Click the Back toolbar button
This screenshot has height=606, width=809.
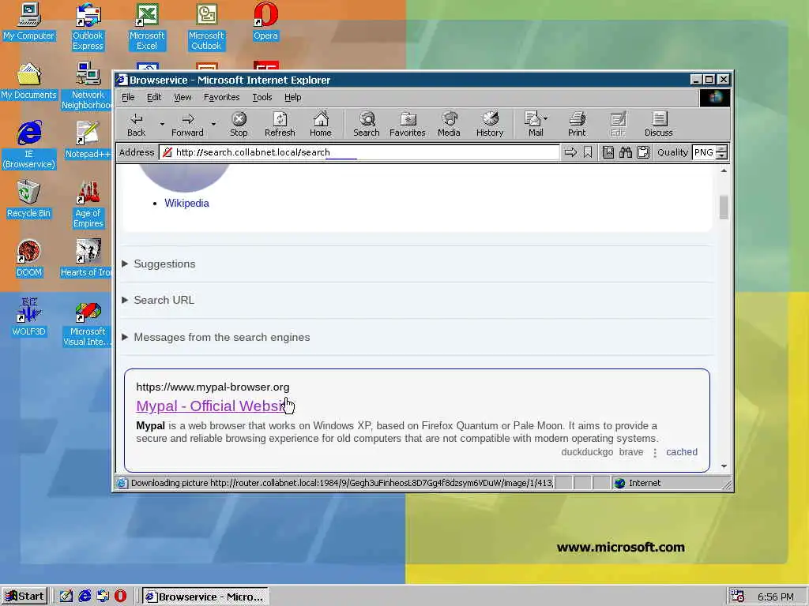(136, 125)
